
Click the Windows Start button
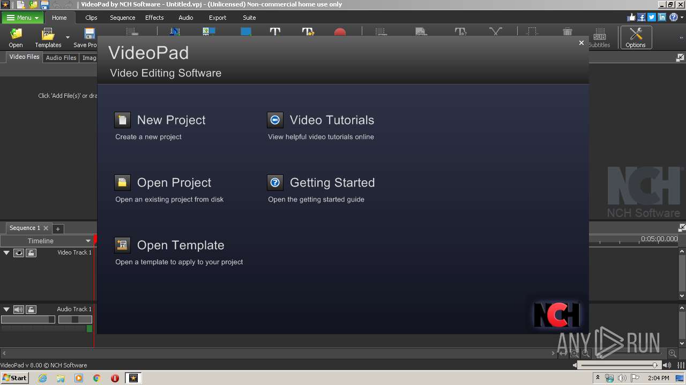(14, 378)
